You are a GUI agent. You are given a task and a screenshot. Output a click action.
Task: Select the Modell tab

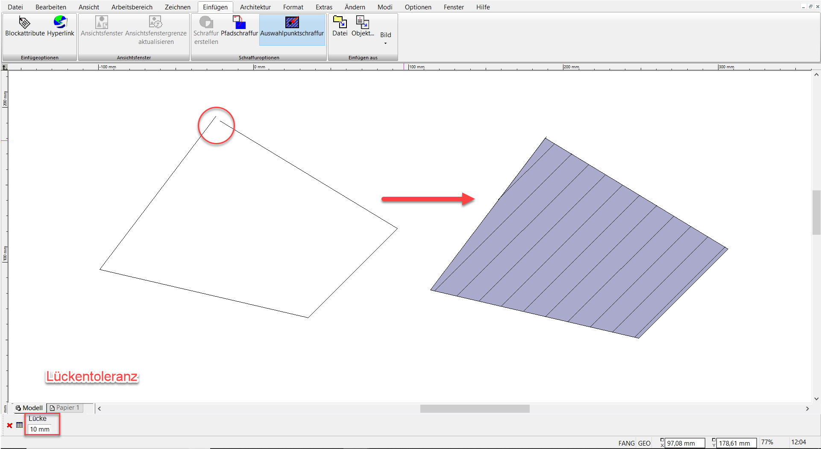coord(29,408)
